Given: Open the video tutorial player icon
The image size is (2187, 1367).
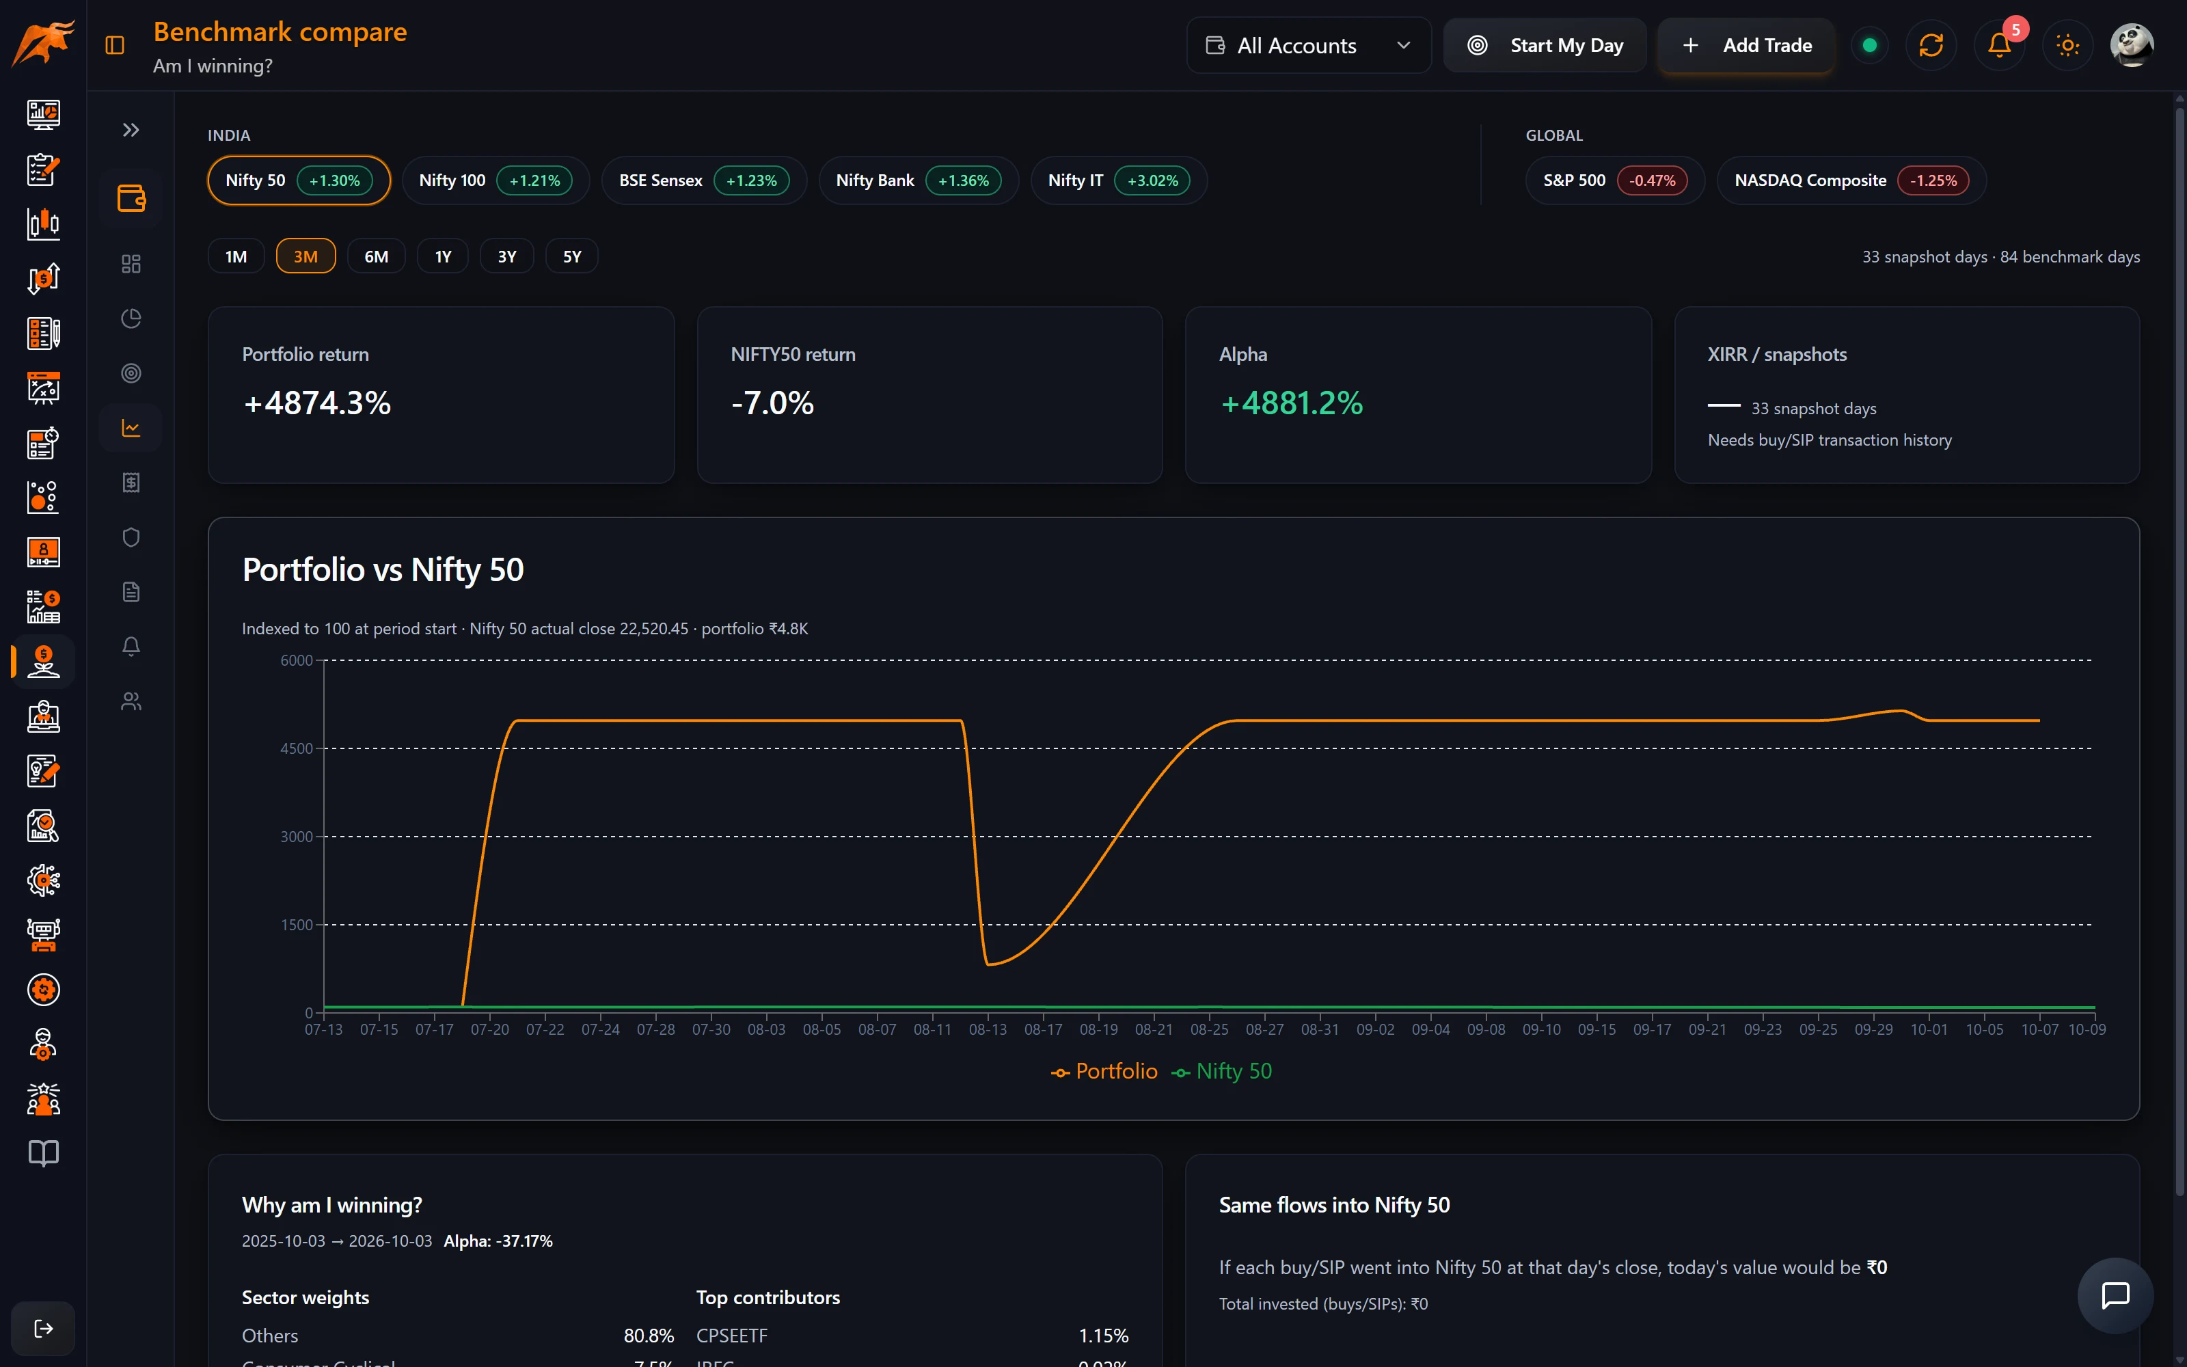Looking at the screenshot, I should (43, 552).
